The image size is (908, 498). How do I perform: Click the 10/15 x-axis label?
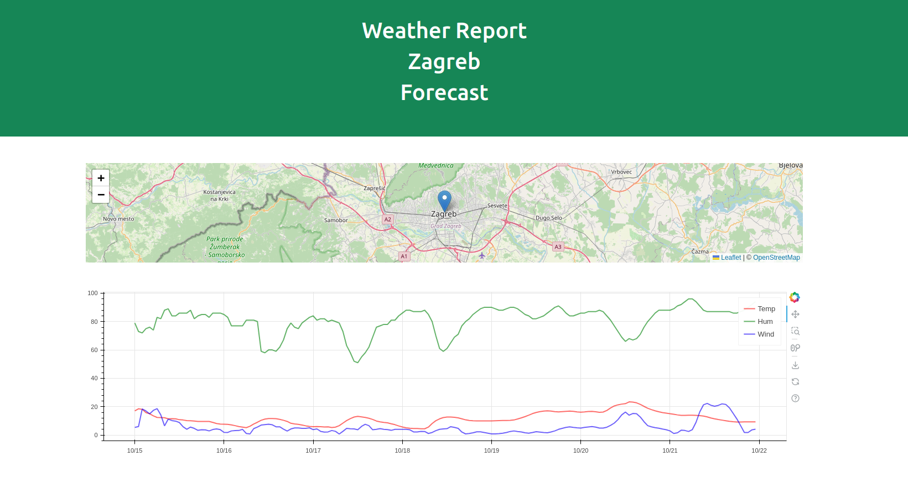point(134,450)
